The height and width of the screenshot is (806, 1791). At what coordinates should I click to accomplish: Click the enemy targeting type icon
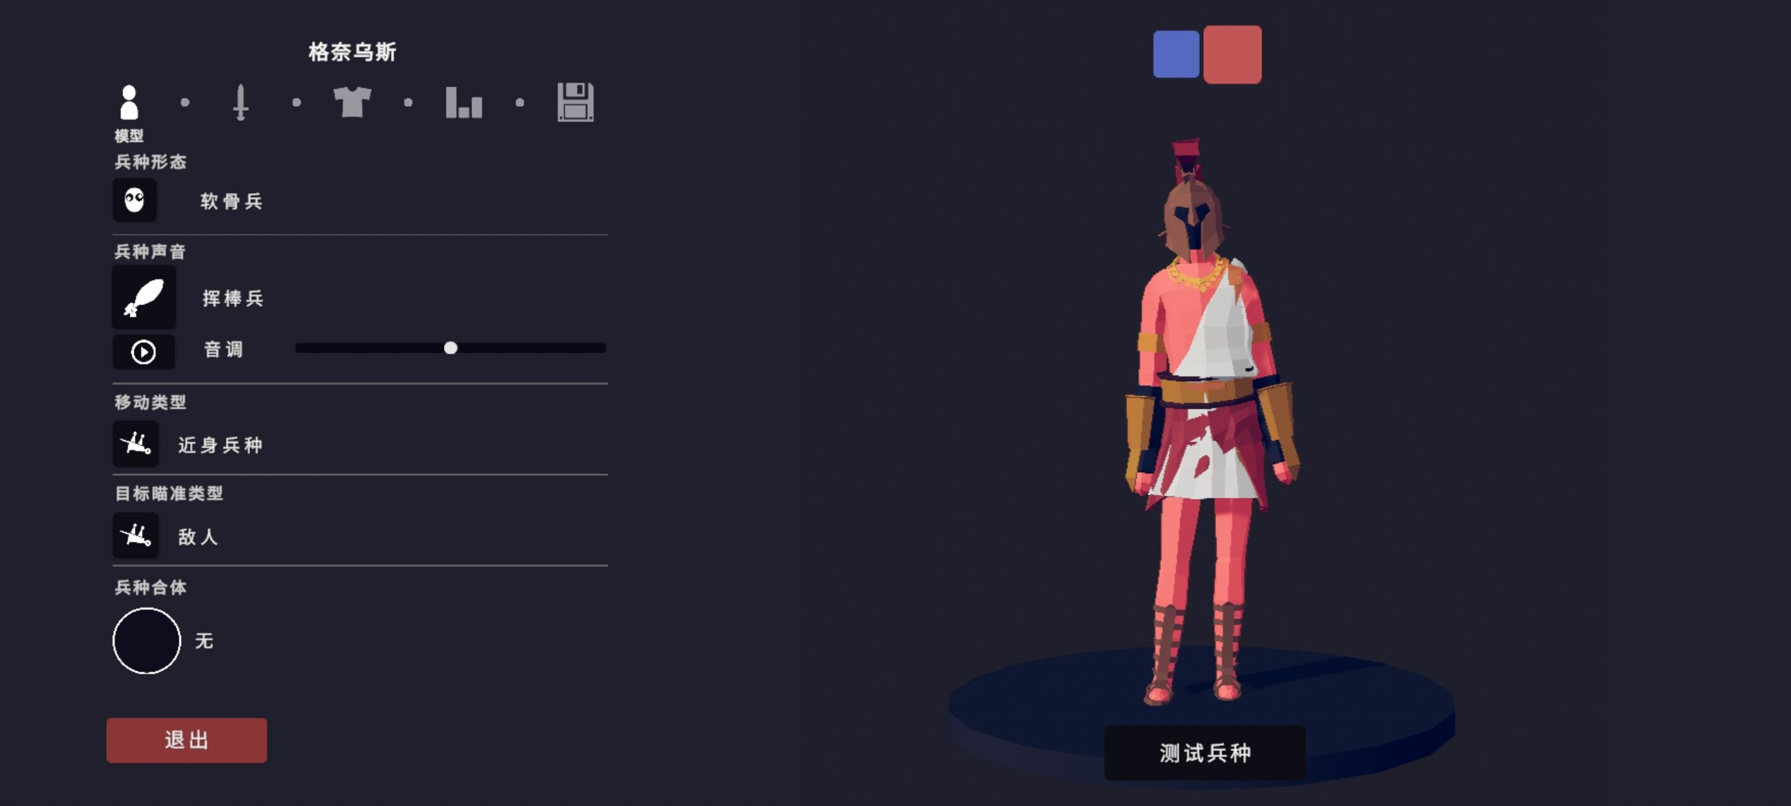[136, 535]
